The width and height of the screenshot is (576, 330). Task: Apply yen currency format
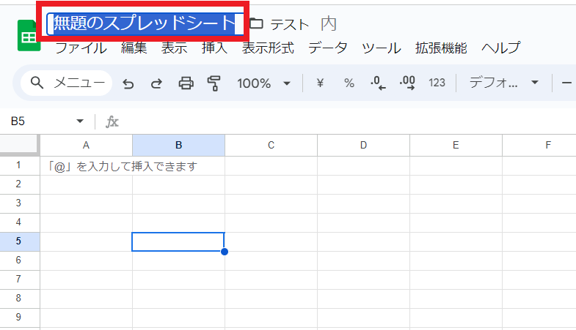(320, 83)
